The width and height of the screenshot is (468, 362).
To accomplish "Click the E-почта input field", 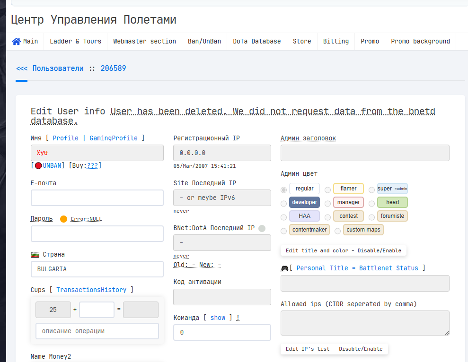I will pyautogui.click(x=97, y=198).
